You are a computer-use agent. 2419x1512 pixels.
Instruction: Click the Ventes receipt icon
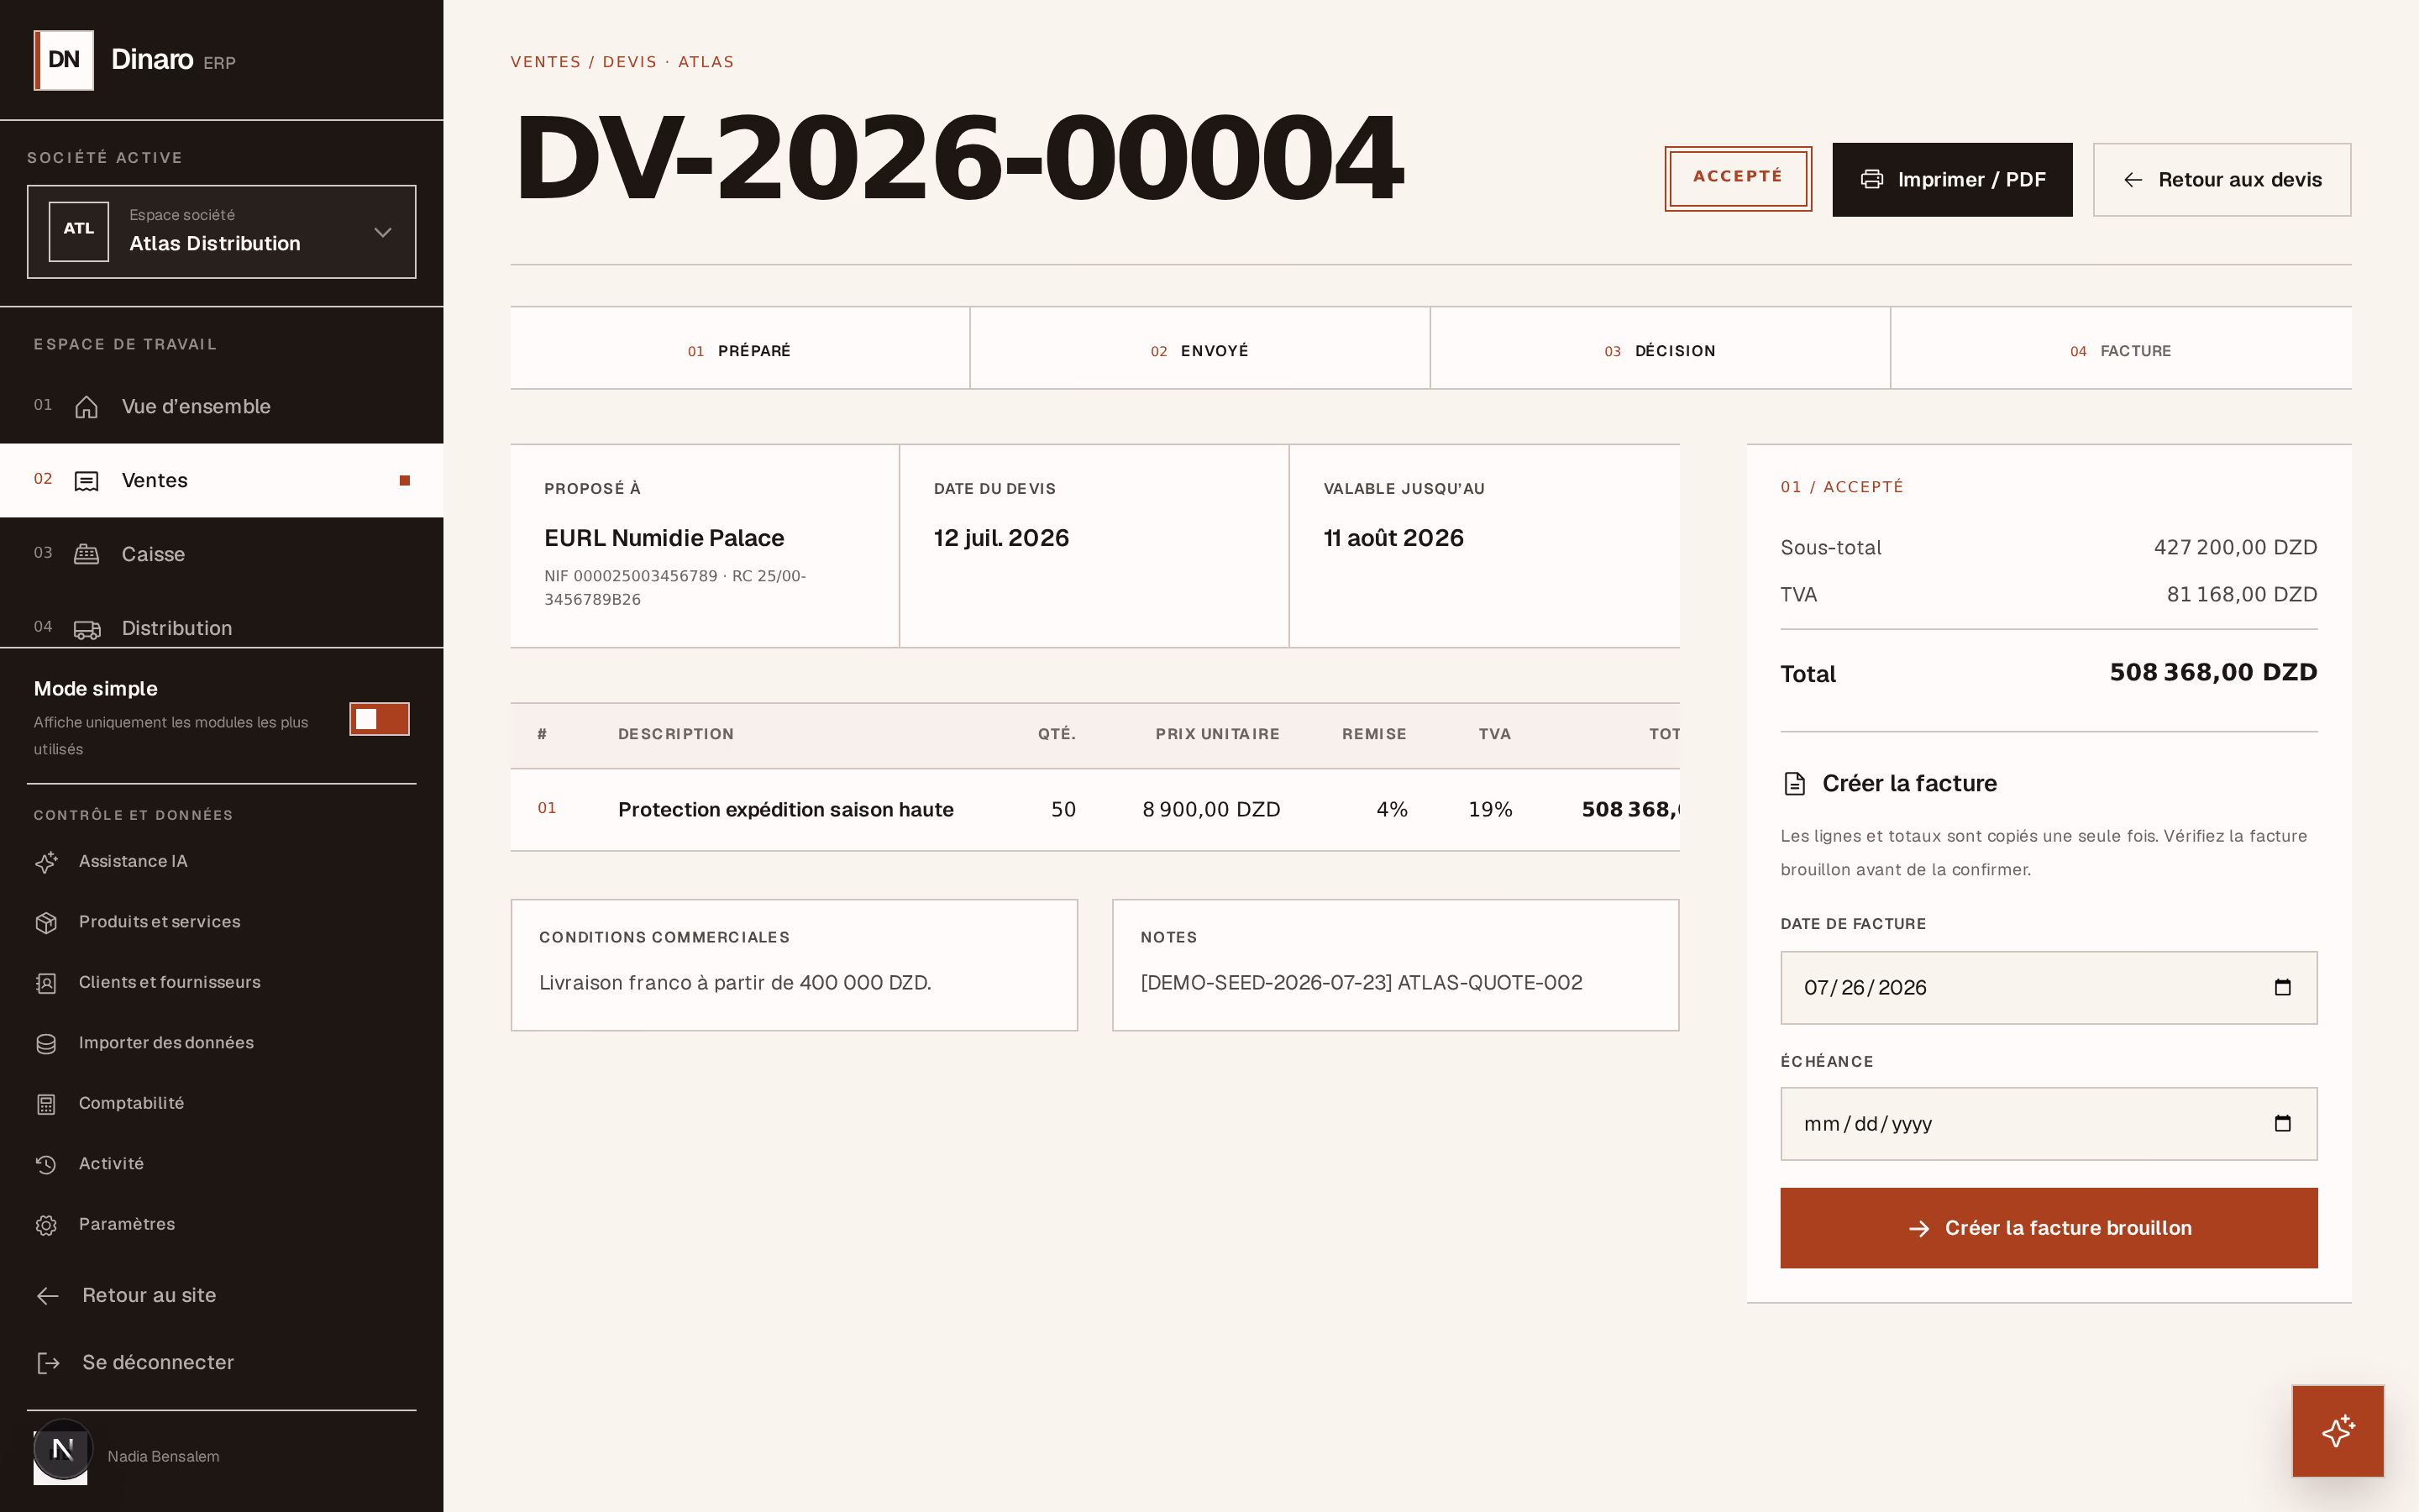coord(87,481)
